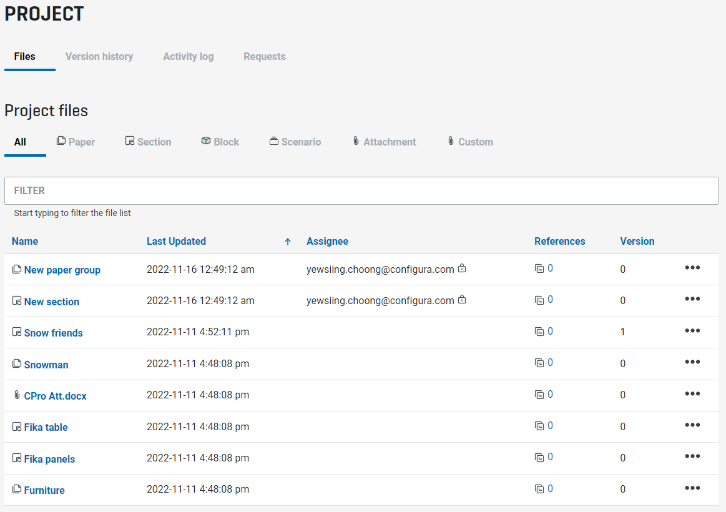
Task: Open more options for Fika panels
Action: point(692,456)
